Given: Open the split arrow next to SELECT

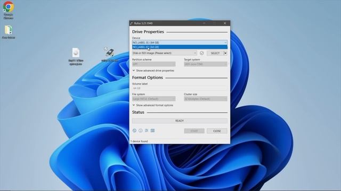Looking at the screenshot, I should (225, 53).
